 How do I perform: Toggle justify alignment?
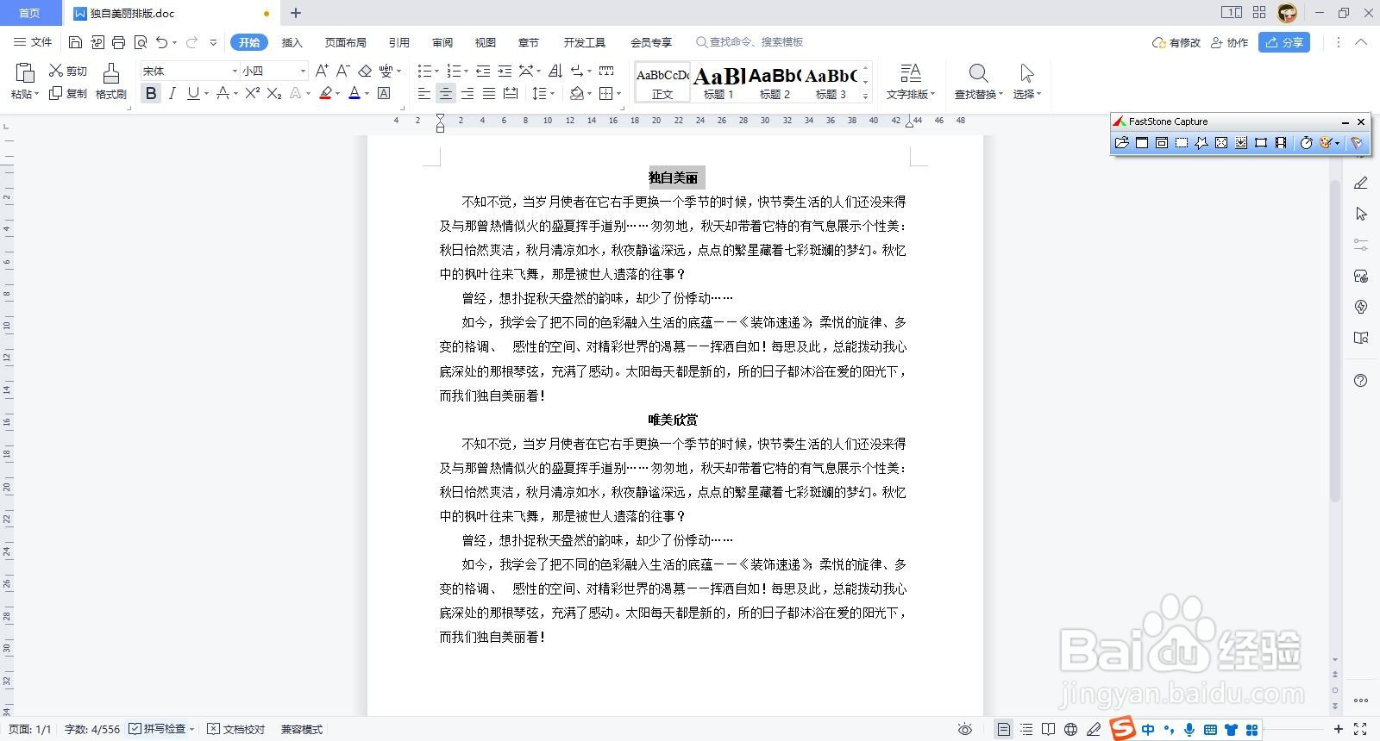point(488,93)
